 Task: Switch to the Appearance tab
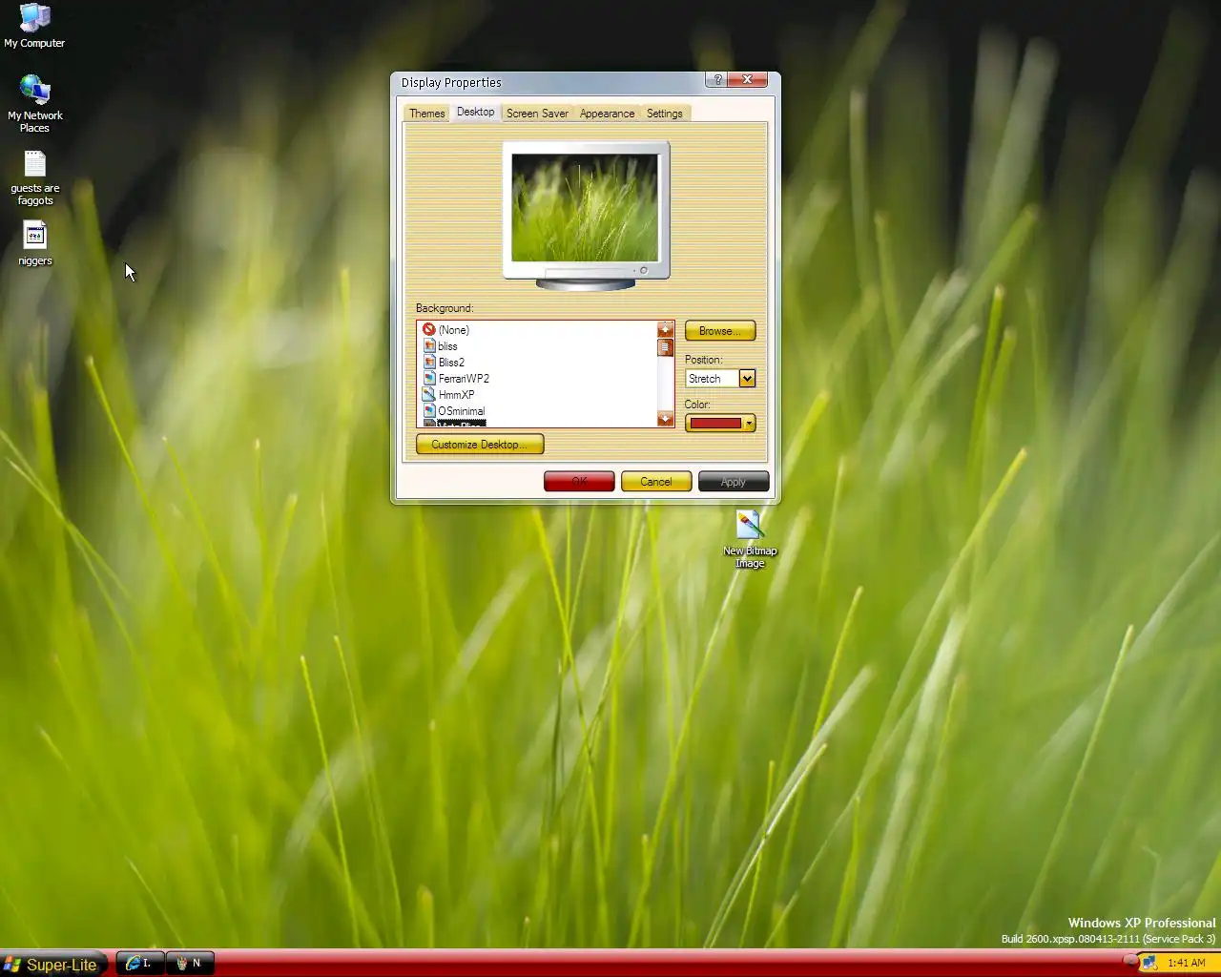(607, 114)
